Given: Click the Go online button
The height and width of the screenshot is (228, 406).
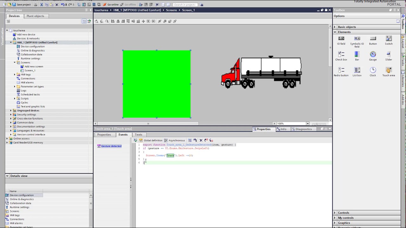Looking at the screenshot, I should click(111, 5).
